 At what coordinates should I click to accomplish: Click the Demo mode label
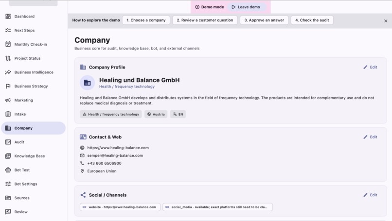click(x=213, y=7)
